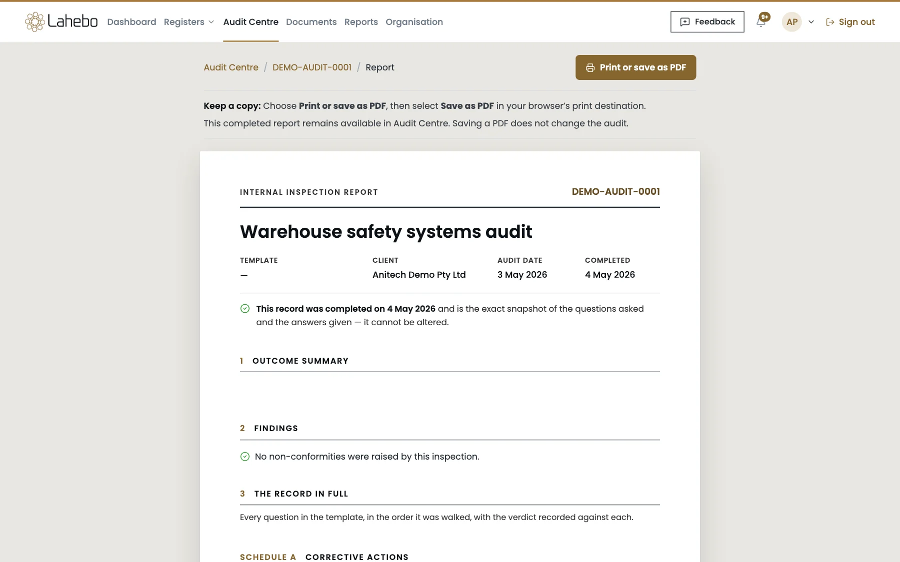
Task: Click the Internal Inspection Report label
Action: click(309, 192)
